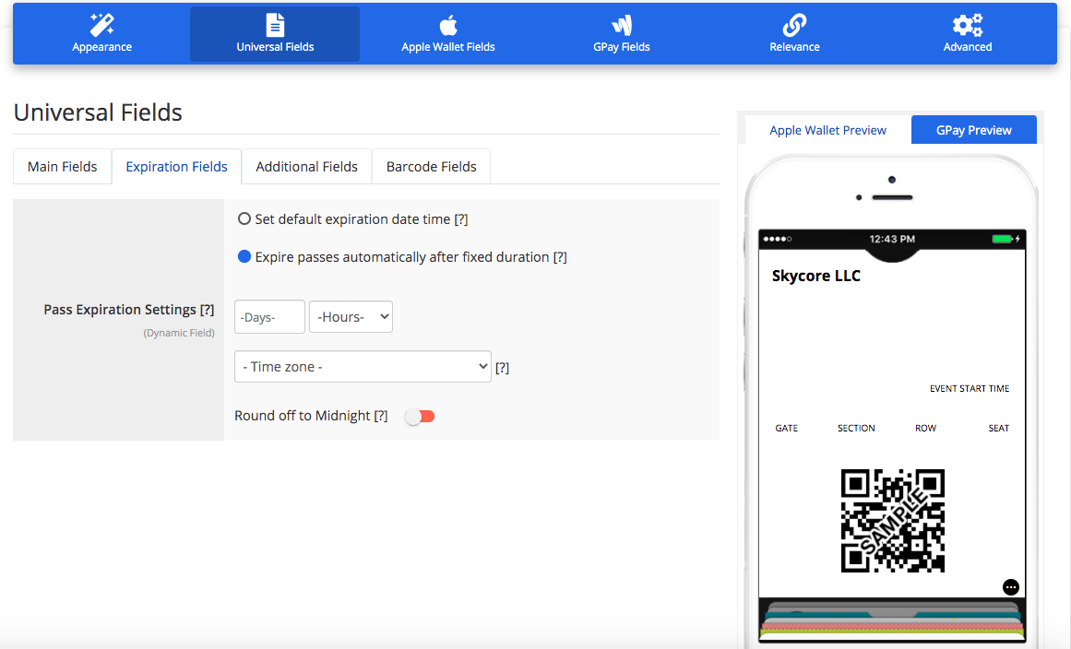Open Advanced settings gears icon
This screenshot has height=649, width=1071.
click(968, 25)
